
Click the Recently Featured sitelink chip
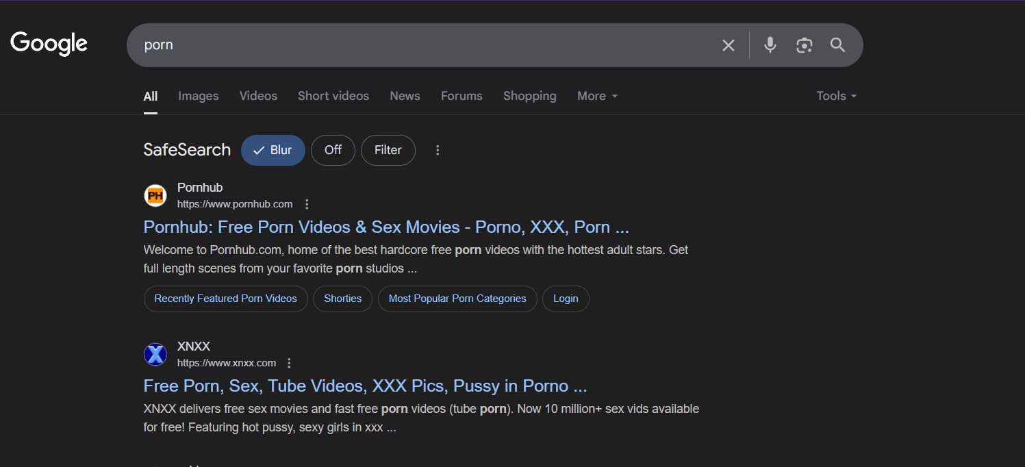(226, 299)
